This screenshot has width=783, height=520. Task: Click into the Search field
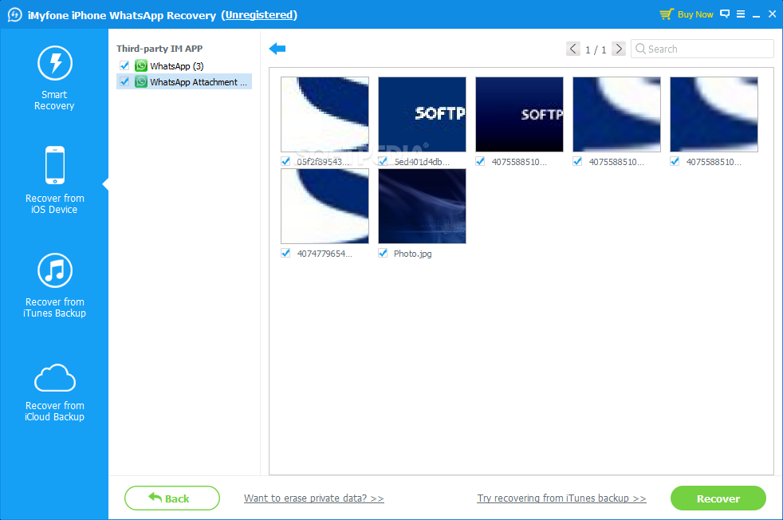pos(702,49)
